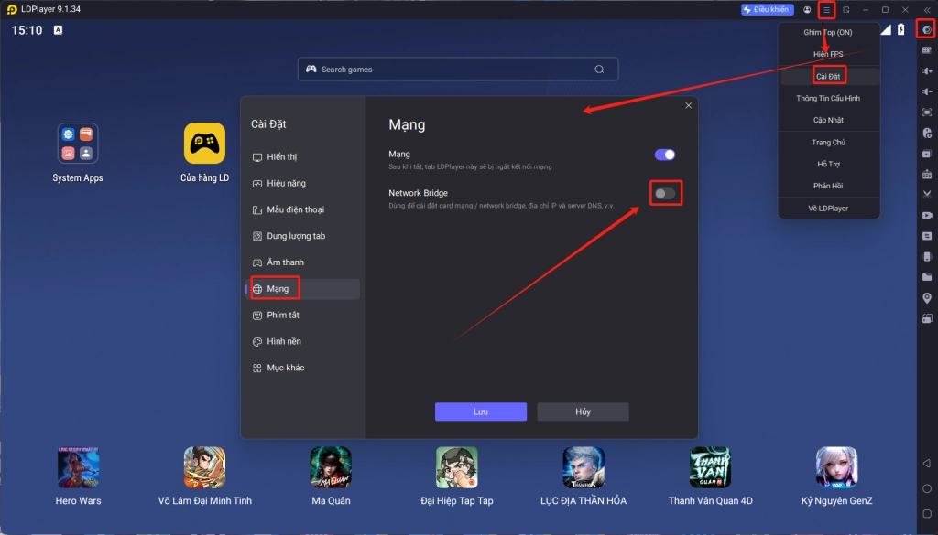Image resolution: width=938 pixels, height=535 pixels.
Task: Disable the Mạng network toggle
Action: 665,155
